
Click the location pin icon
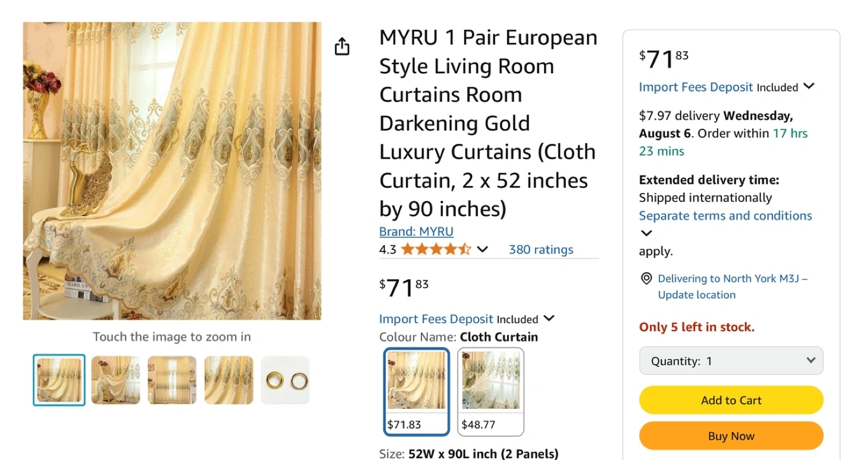point(646,279)
